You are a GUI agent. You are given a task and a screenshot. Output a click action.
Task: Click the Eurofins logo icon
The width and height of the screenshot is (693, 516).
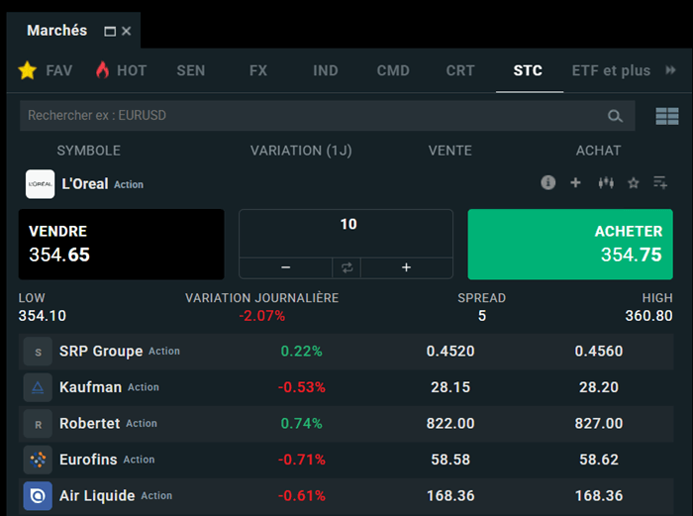38,460
